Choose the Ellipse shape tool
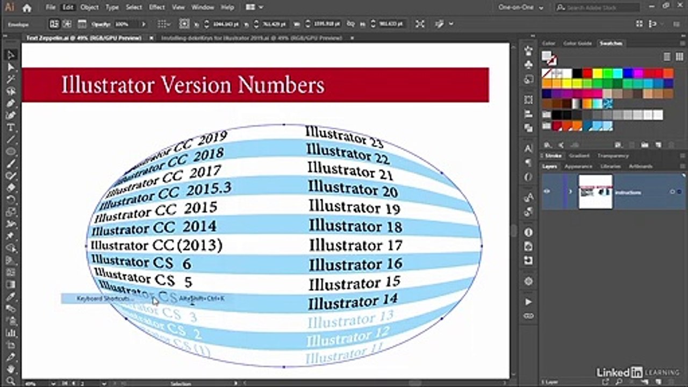 pos(10,152)
